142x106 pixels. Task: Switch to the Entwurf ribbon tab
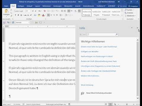[30, 6]
